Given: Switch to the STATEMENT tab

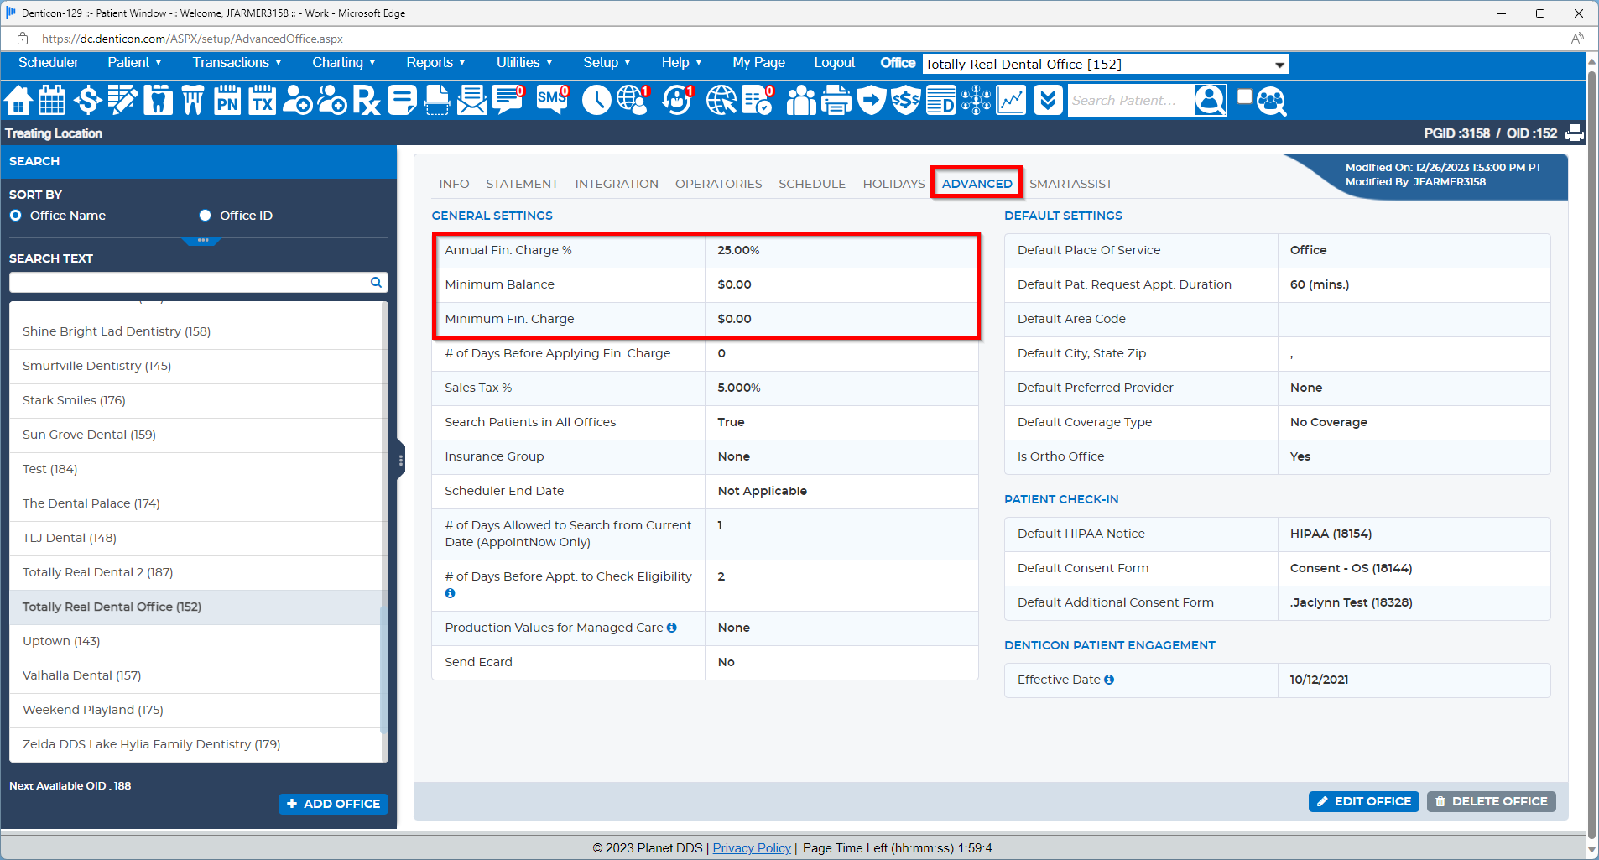Looking at the screenshot, I should [522, 183].
